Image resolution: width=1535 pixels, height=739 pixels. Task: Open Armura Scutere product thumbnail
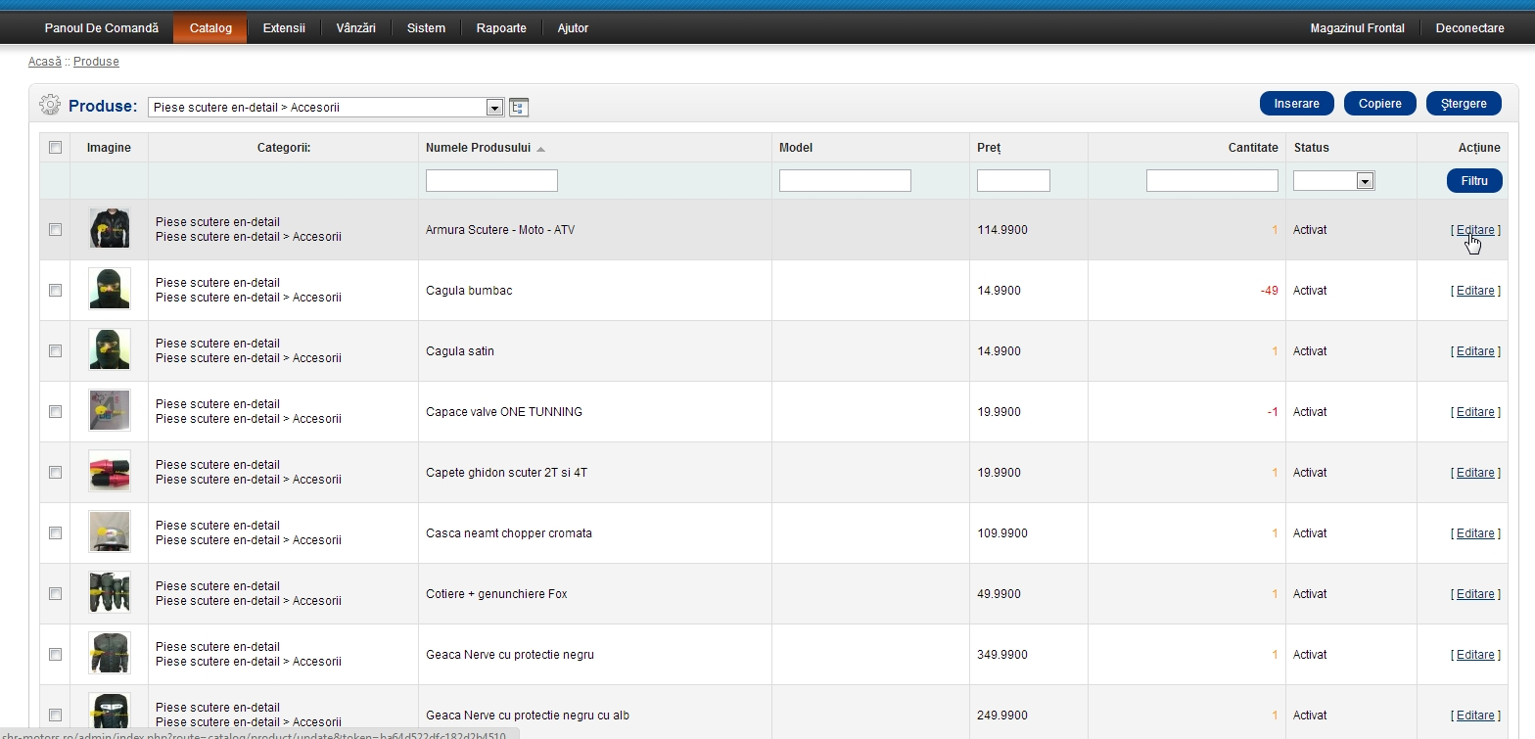(x=109, y=229)
